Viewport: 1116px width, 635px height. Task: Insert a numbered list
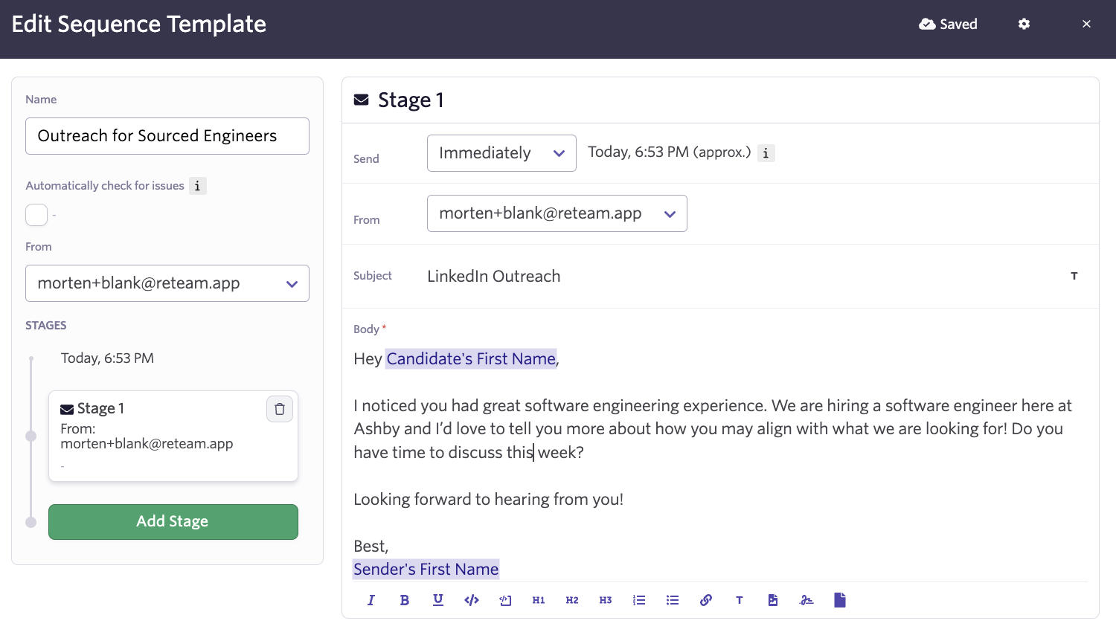639,600
